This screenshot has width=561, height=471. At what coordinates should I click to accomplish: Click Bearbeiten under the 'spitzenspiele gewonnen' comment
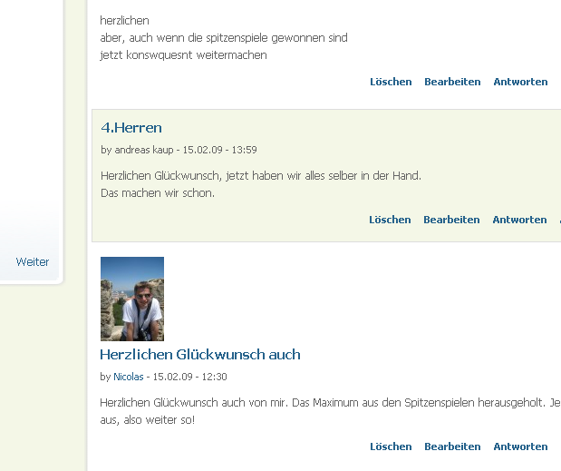click(452, 82)
